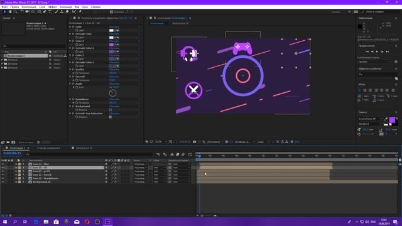Switch to Background 09 timeline tab
The image size is (402, 226).
(84, 148)
